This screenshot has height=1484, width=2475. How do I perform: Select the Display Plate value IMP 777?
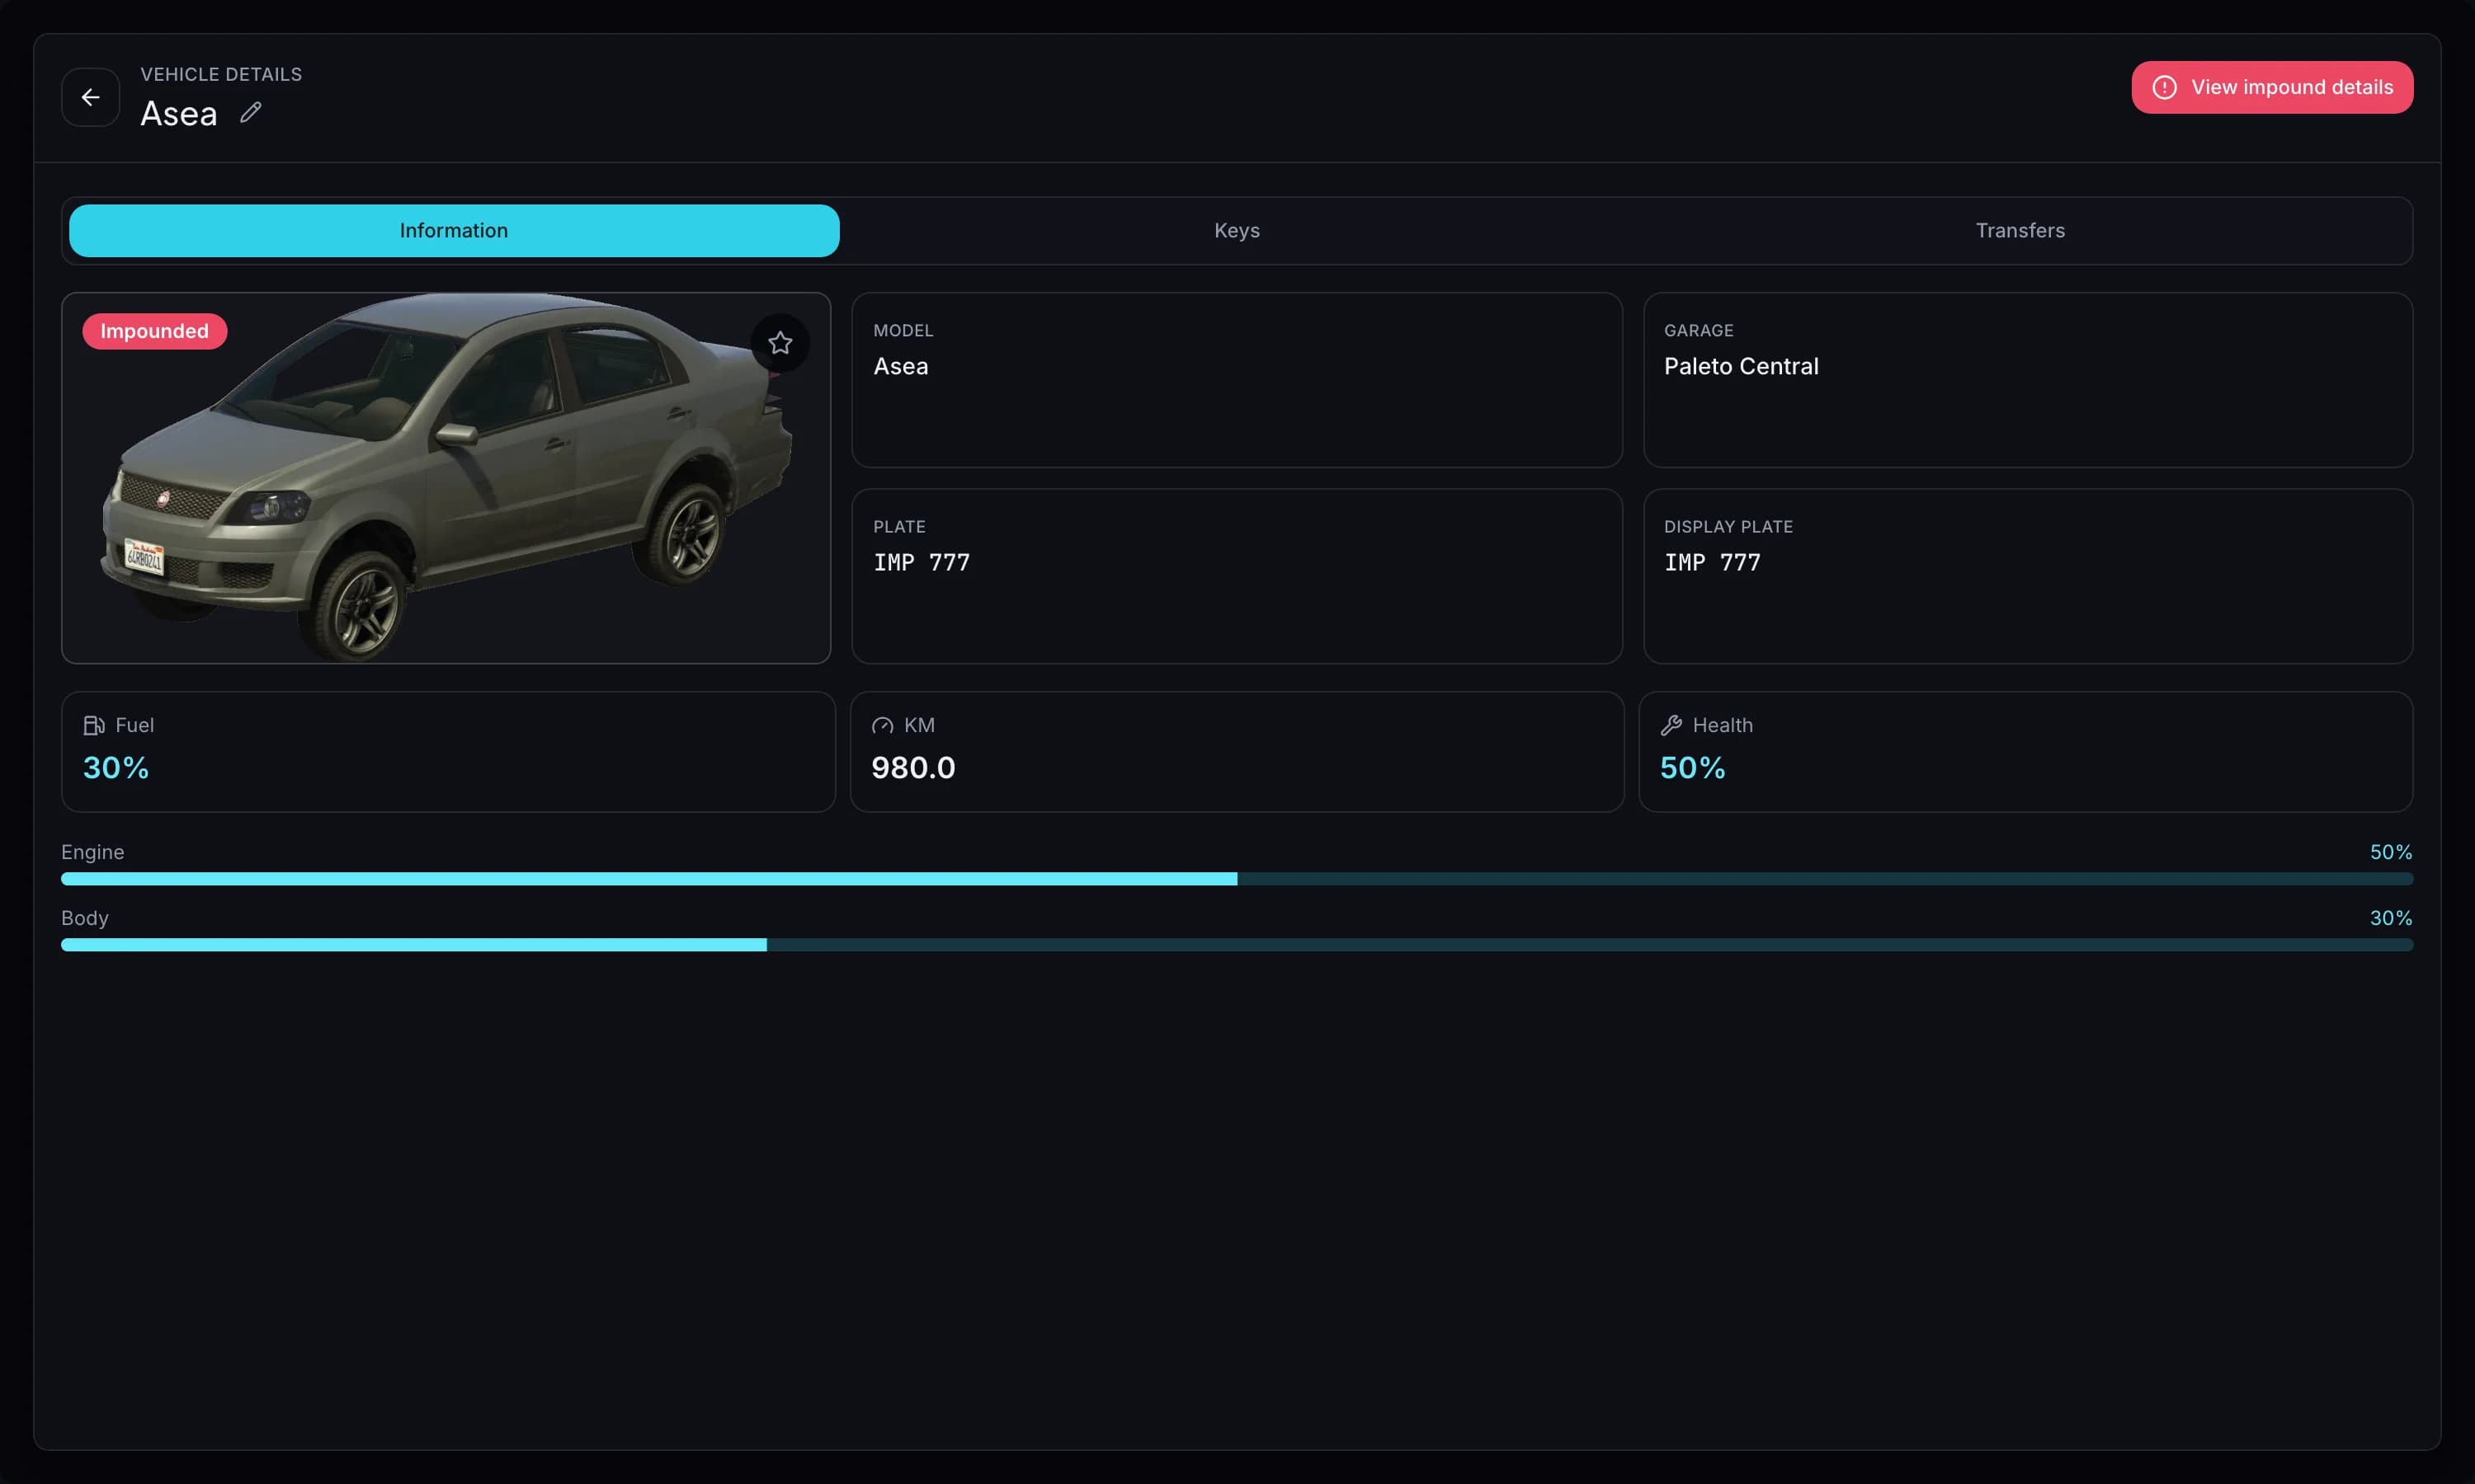pyautogui.click(x=1712, y=562)
